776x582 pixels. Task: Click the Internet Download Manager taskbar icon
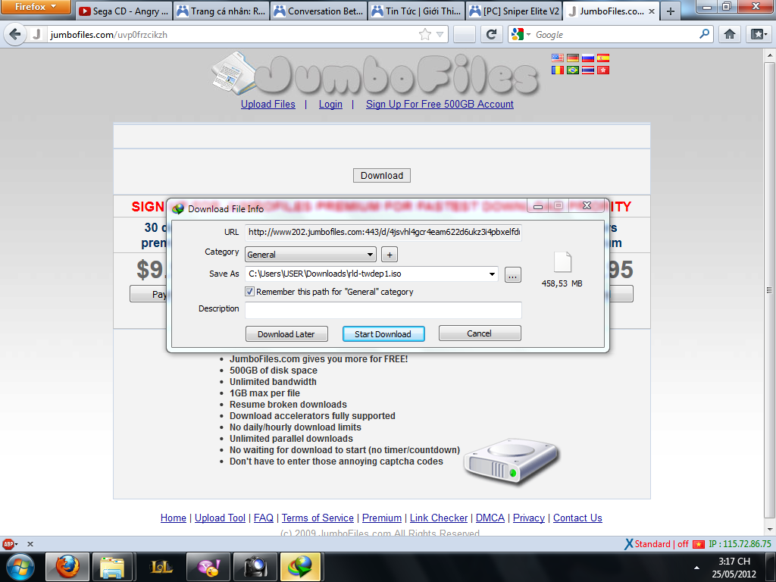(x=301, y=567)
